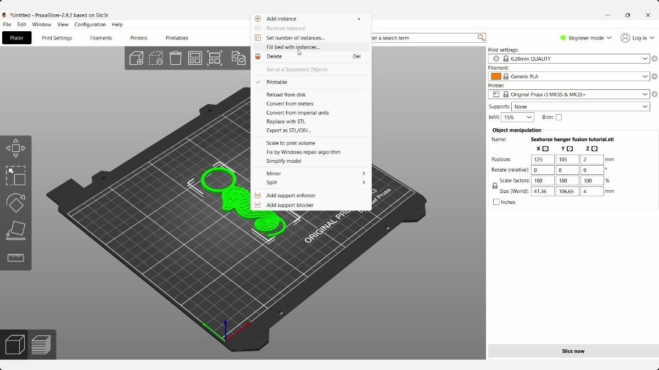Open the Infill 15% dropdown
The height and width of the screenshot is (370, 659).
pos(517,117)
